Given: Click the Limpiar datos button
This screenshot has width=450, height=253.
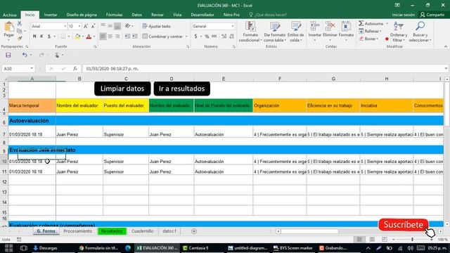Looking at the screenshot, I should pos(122,89).
